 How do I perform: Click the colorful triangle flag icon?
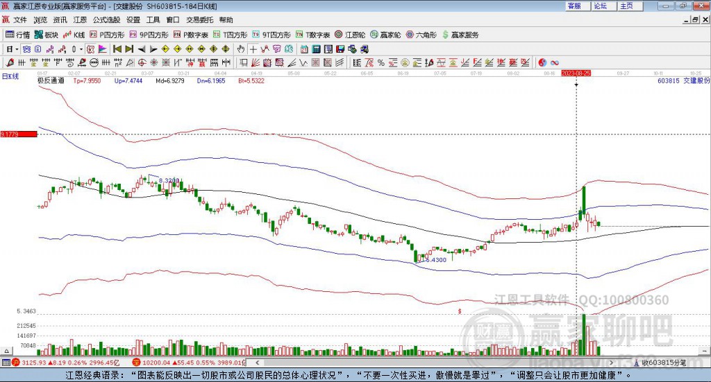(103, 49)
